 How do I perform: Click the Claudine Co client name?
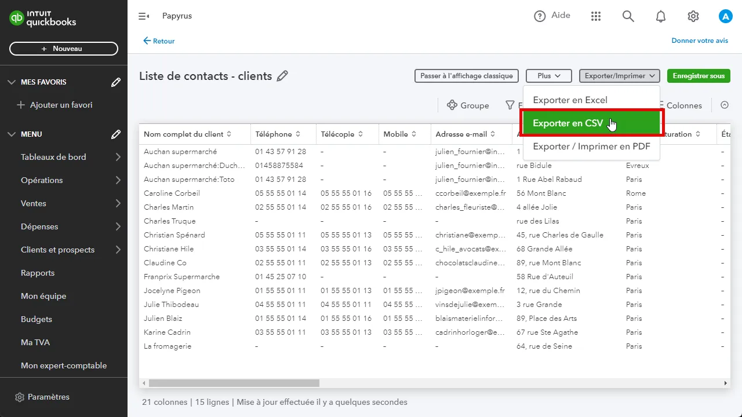[x=165, y=263]
